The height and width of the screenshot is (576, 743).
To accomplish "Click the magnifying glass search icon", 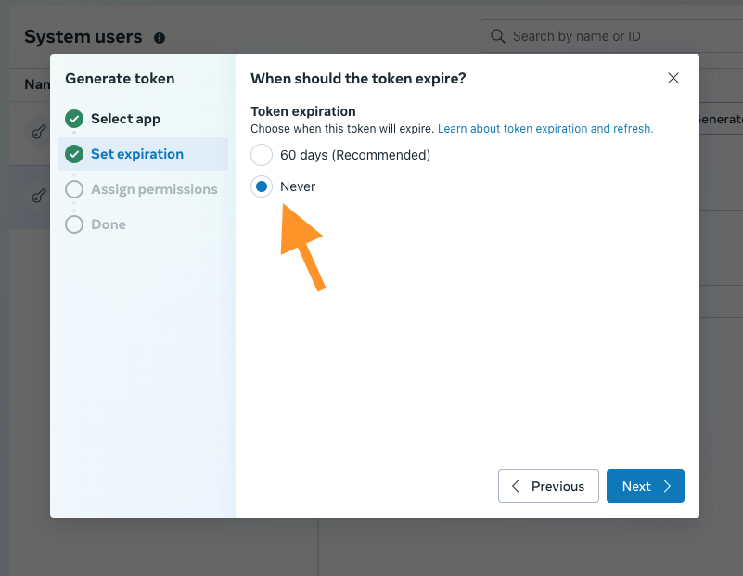I will pos(498,37).
